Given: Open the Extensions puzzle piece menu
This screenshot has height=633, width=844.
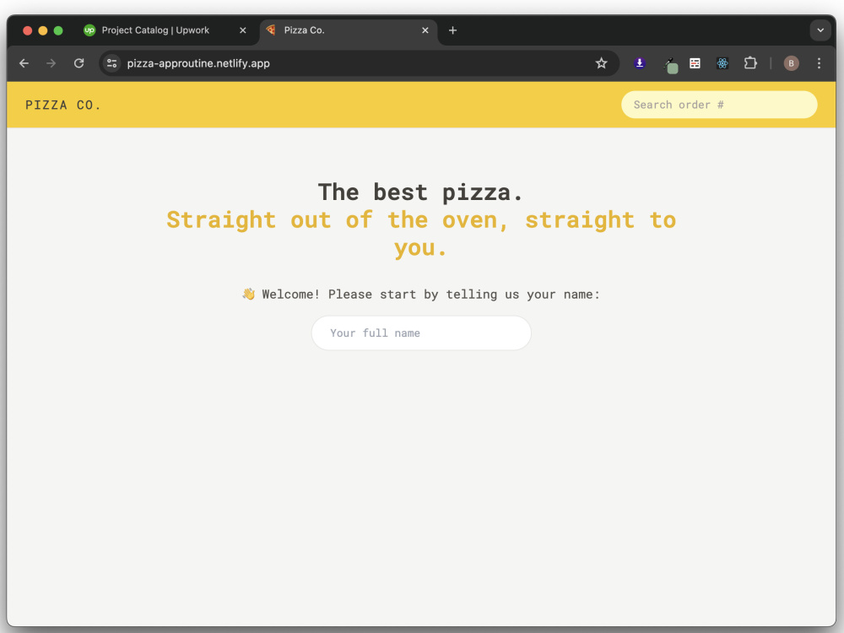Looking at the screenshot, I should click(749, 63).
